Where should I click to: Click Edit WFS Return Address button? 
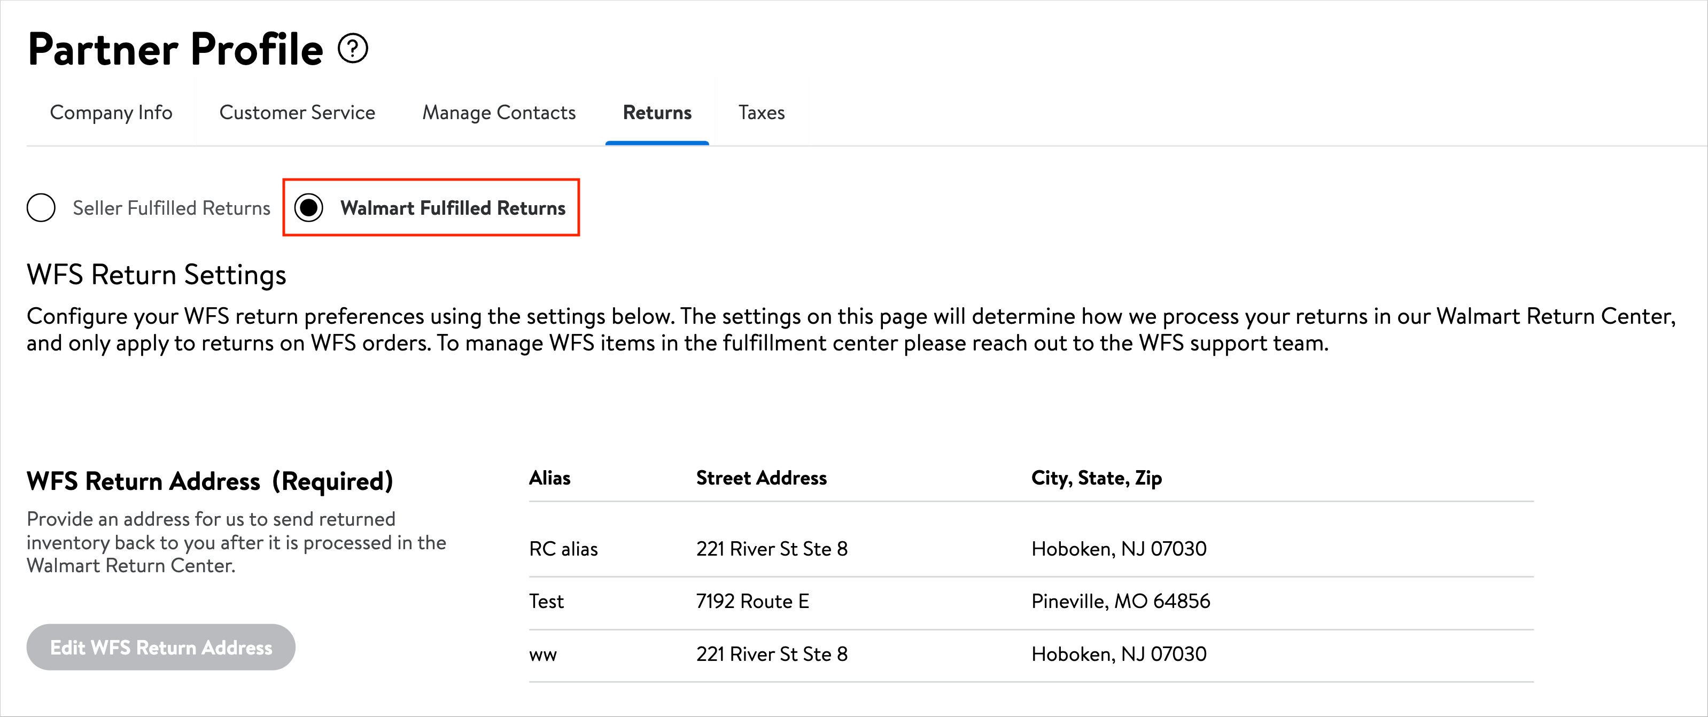pyautogui.click(x=161, y=647)
